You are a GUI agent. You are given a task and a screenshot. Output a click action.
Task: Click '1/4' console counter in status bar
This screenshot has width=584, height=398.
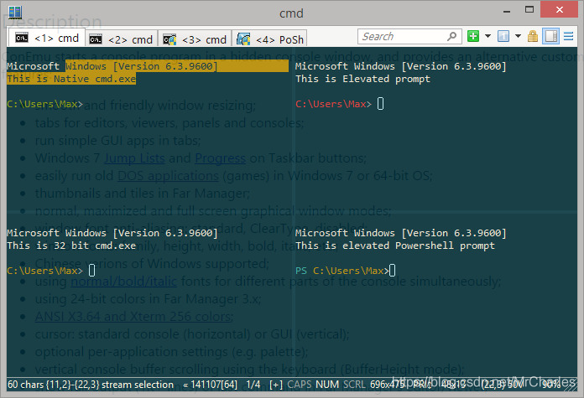click(x=253, y=385)
